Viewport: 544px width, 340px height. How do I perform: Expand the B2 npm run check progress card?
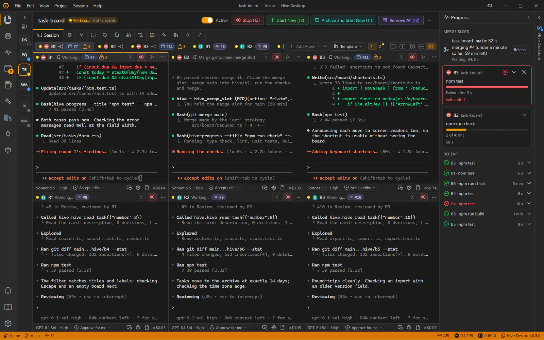point(524,115)
